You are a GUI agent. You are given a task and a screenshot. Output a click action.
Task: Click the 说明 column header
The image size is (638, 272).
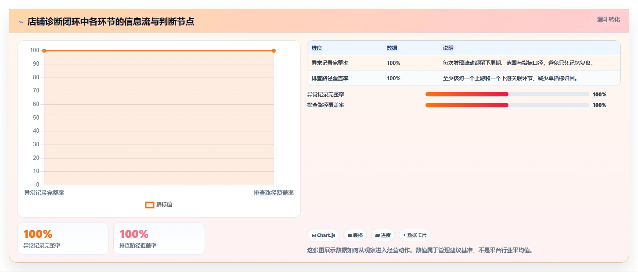tap(448, 48)
